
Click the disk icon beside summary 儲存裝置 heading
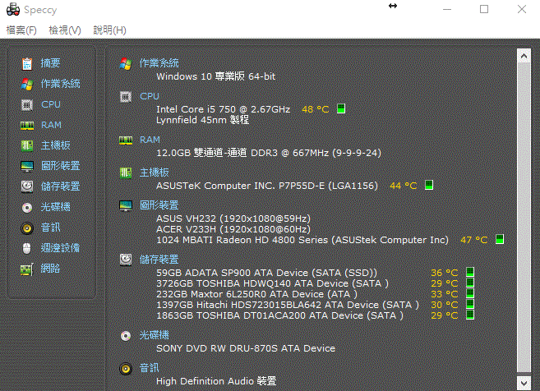[x=126, y=260]
